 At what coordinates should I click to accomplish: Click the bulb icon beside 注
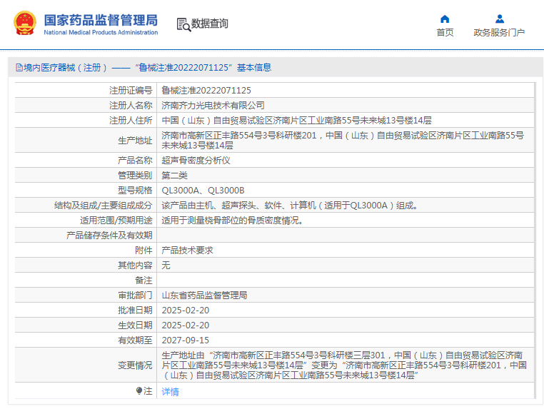(x=138, y=391)
